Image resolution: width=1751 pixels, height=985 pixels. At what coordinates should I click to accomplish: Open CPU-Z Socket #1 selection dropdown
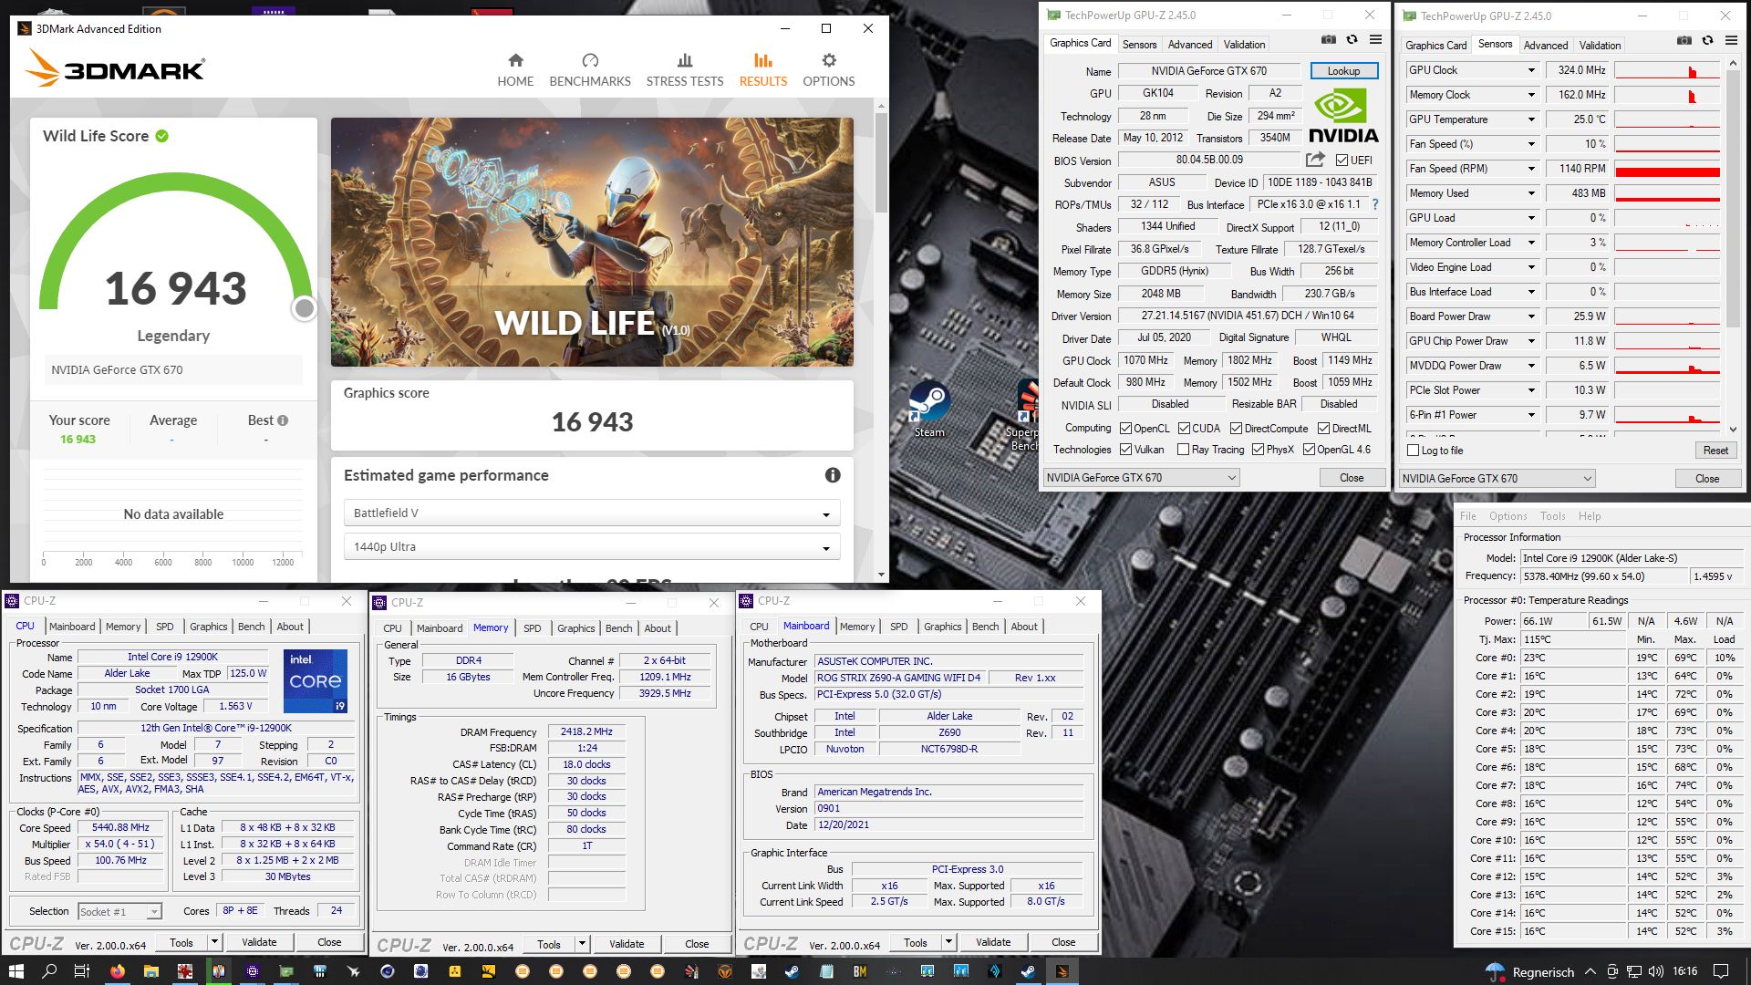pos(119,912)
